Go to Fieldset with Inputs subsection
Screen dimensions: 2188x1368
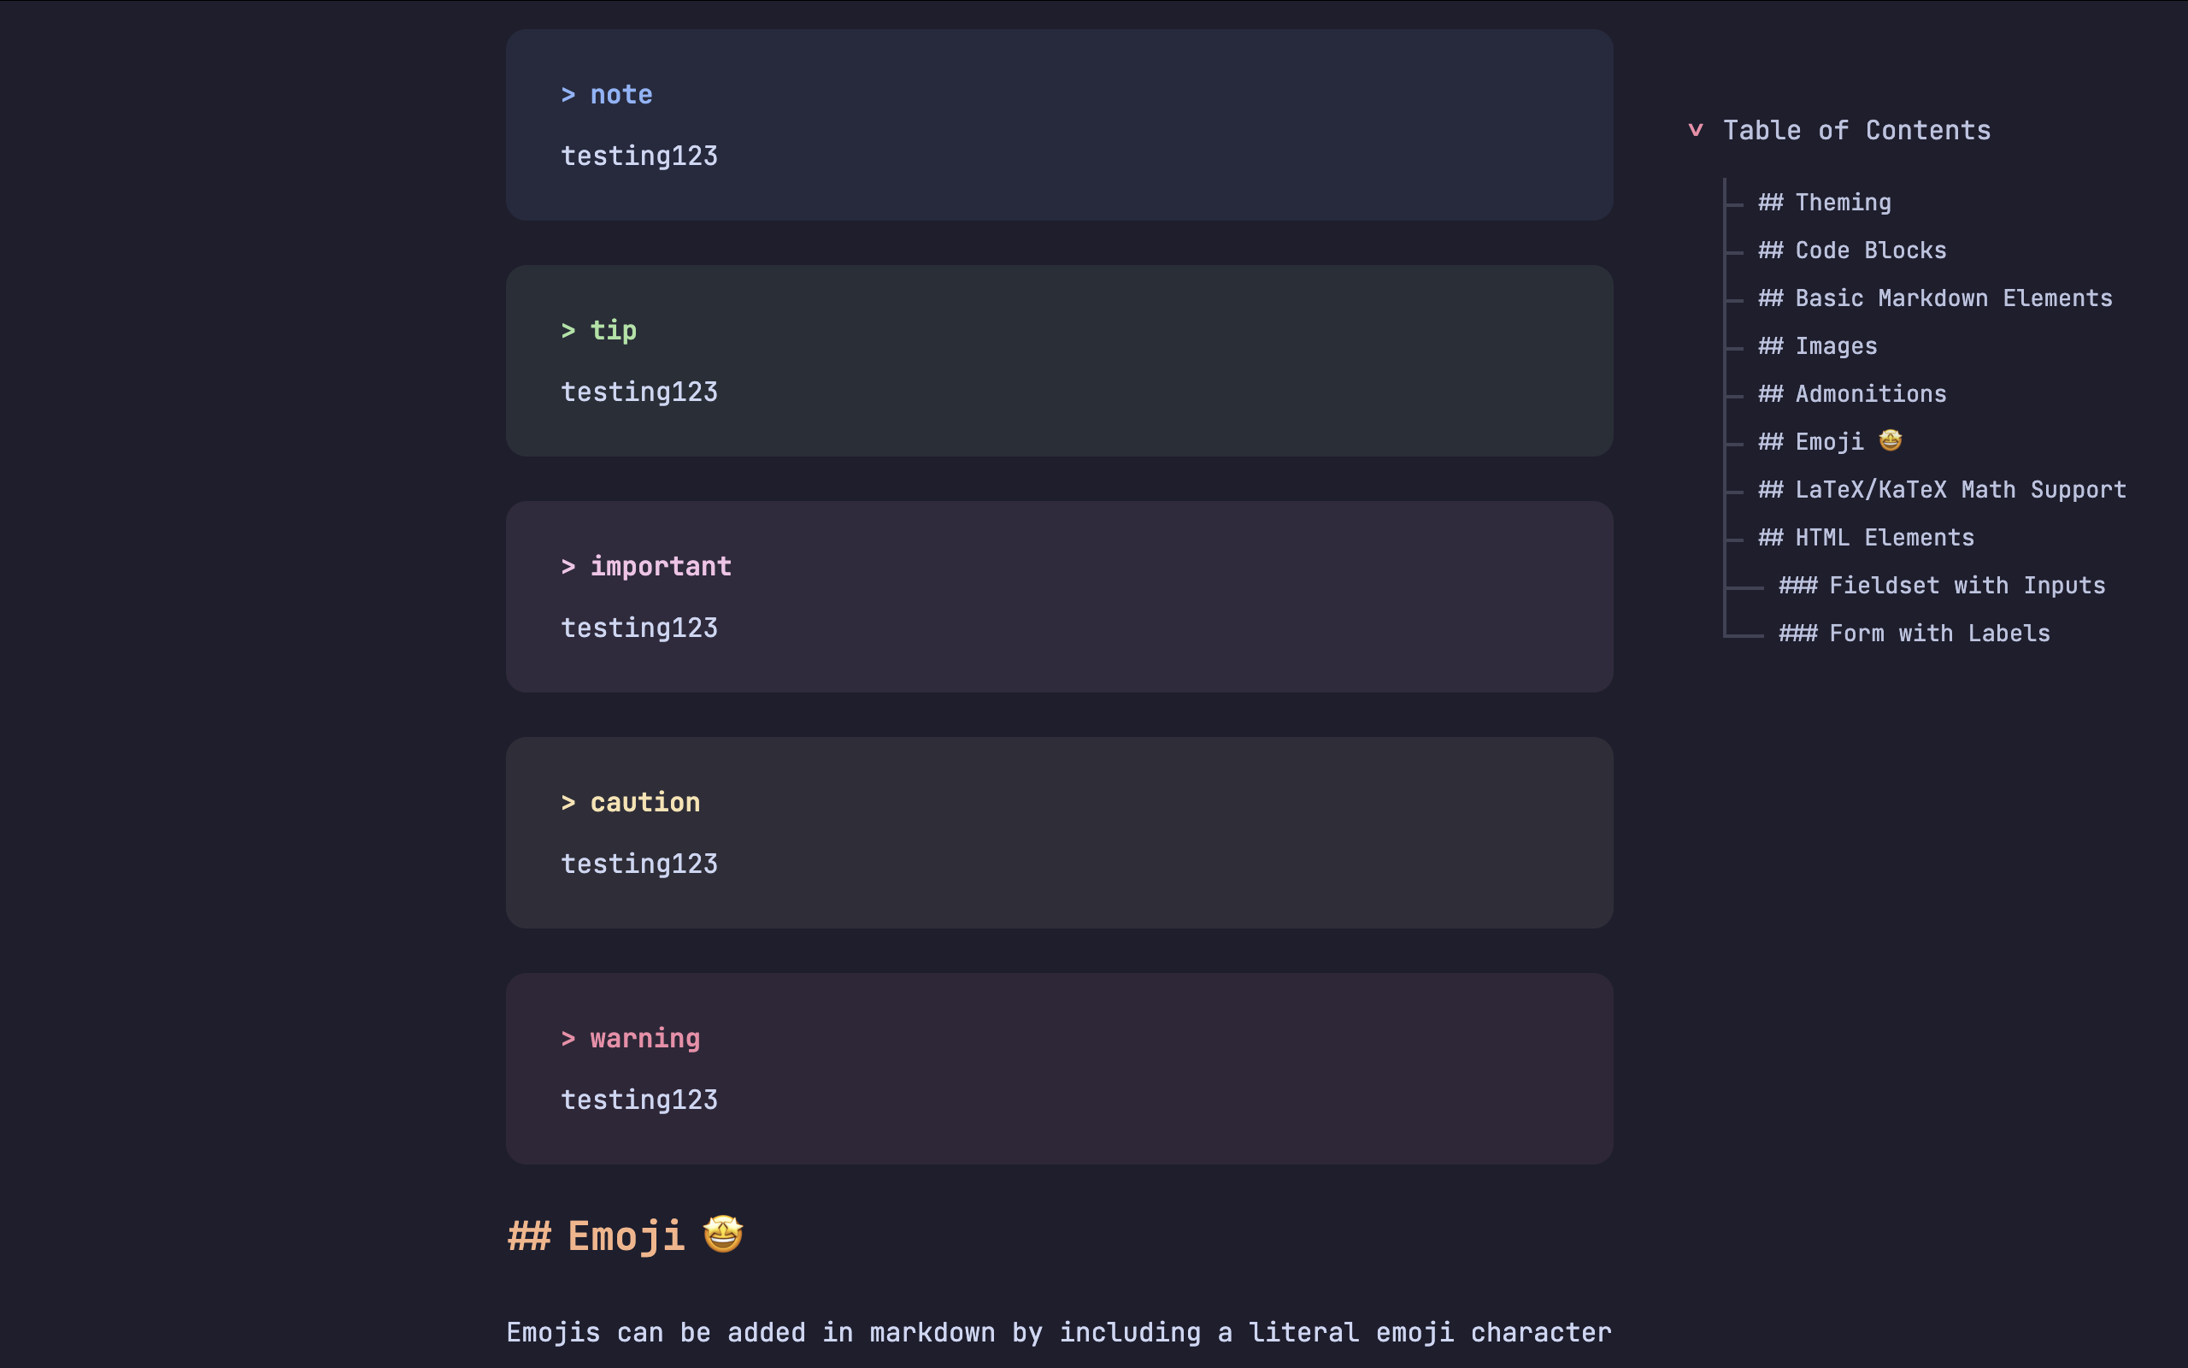pyautogui.click(x=1942, y=587)
